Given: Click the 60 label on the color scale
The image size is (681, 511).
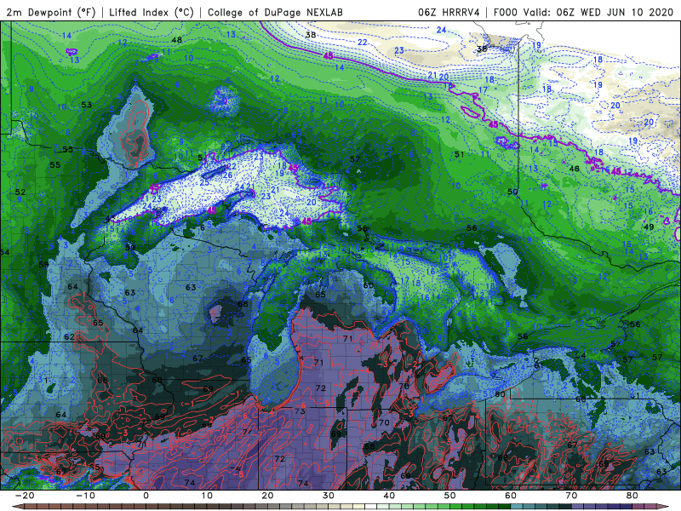Looking at the screenshot, I should (511, 496).
